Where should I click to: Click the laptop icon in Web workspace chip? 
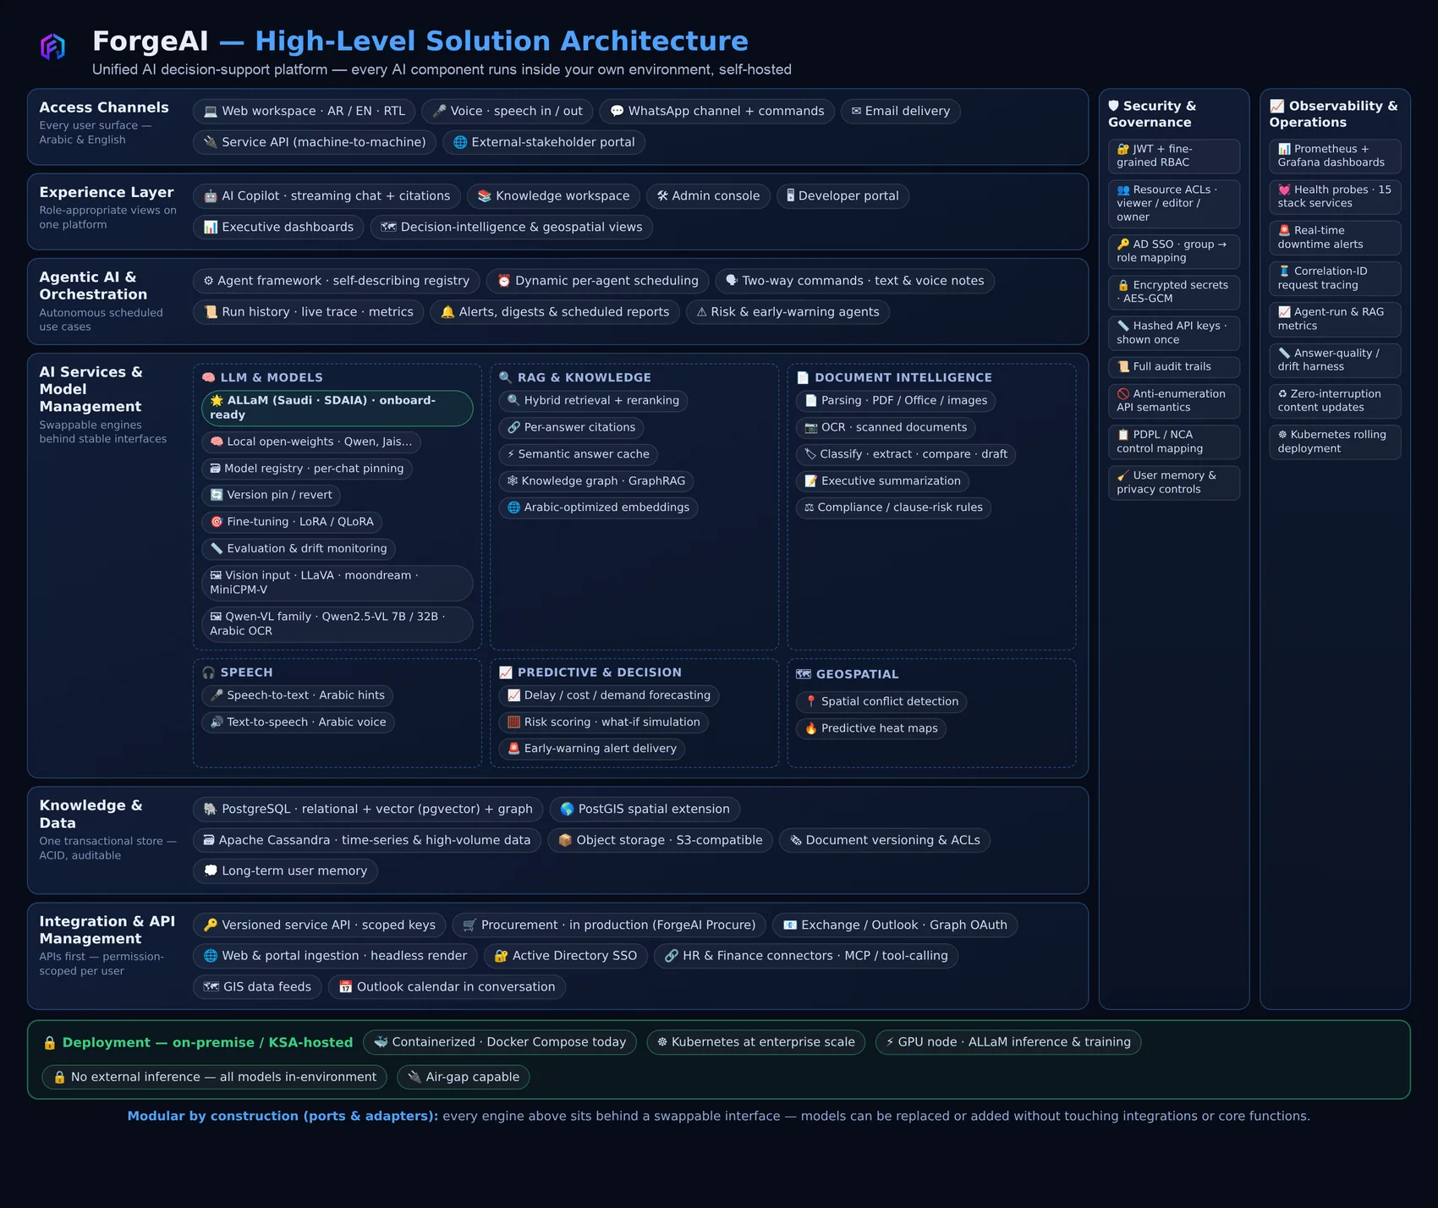[x=211, y=112]
